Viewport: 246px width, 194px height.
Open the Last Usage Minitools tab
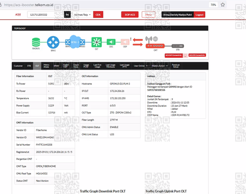110,66
